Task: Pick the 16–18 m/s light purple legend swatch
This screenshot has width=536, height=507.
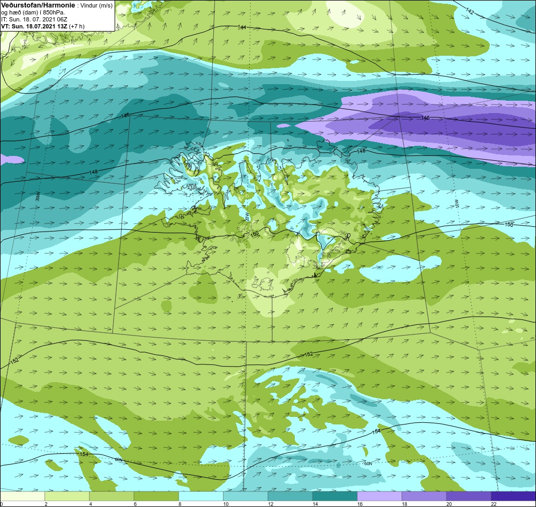Action: pyautogui.click(x=379, y=496)
